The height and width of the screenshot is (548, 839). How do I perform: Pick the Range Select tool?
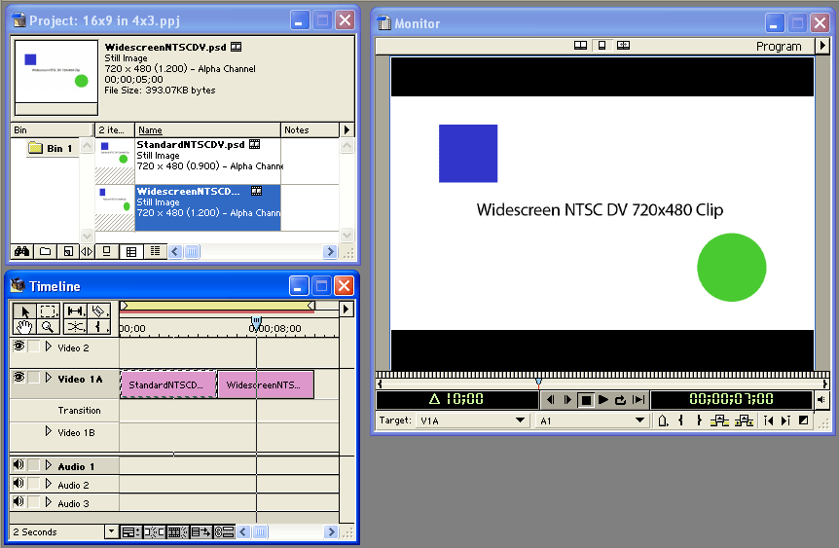[48, 311]
